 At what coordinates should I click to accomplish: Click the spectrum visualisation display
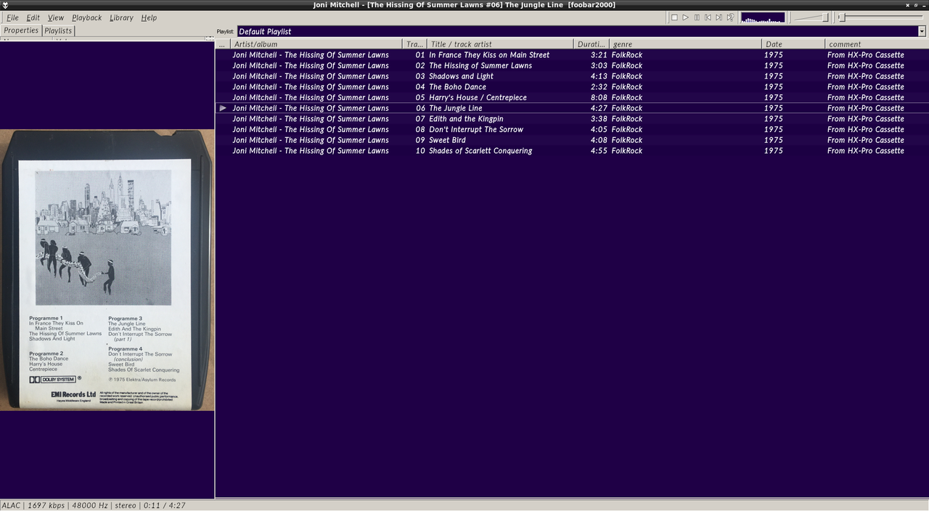pyautogui.click(x=763, y=17)
